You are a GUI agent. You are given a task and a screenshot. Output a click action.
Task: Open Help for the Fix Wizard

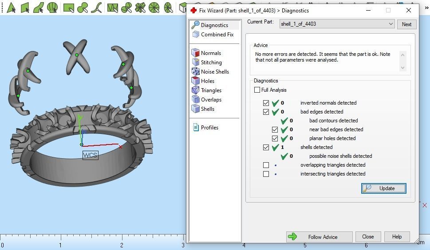[x=397, y=237]
